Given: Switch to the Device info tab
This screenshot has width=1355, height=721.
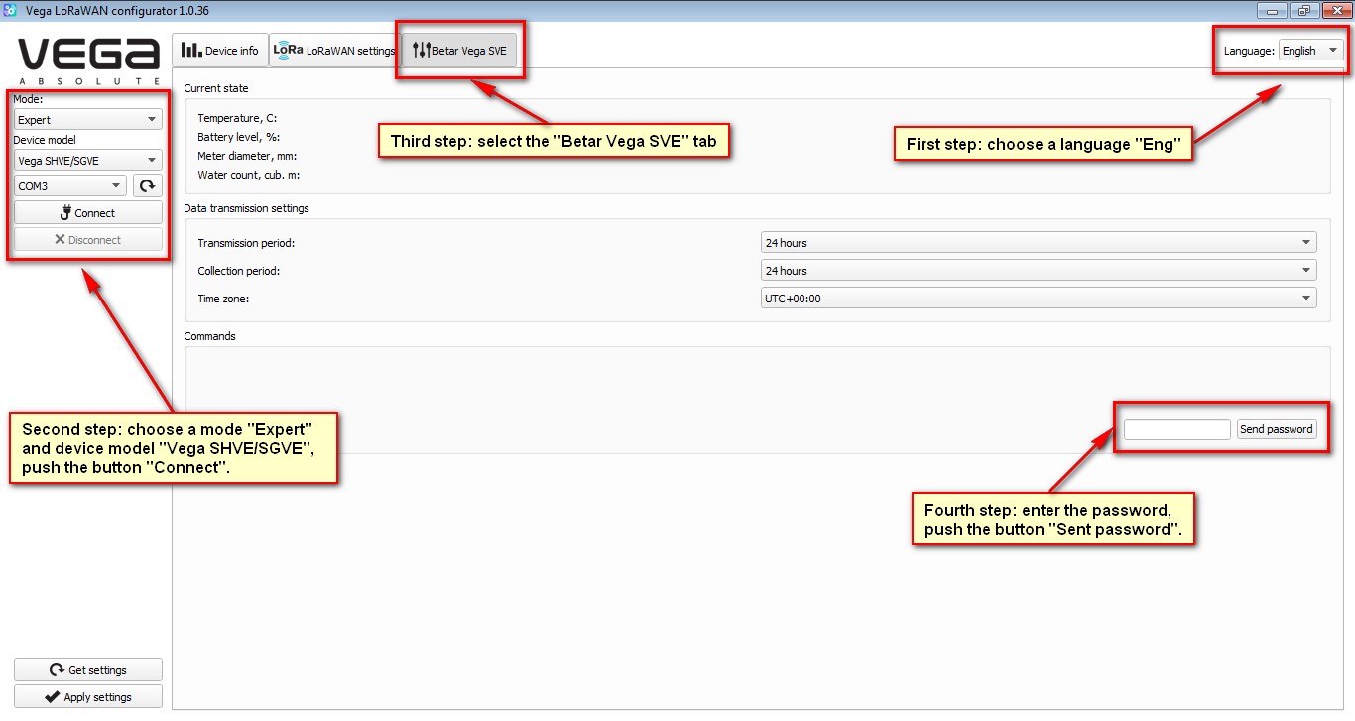Looking at the screenshot, I should [x=220, y=51].
